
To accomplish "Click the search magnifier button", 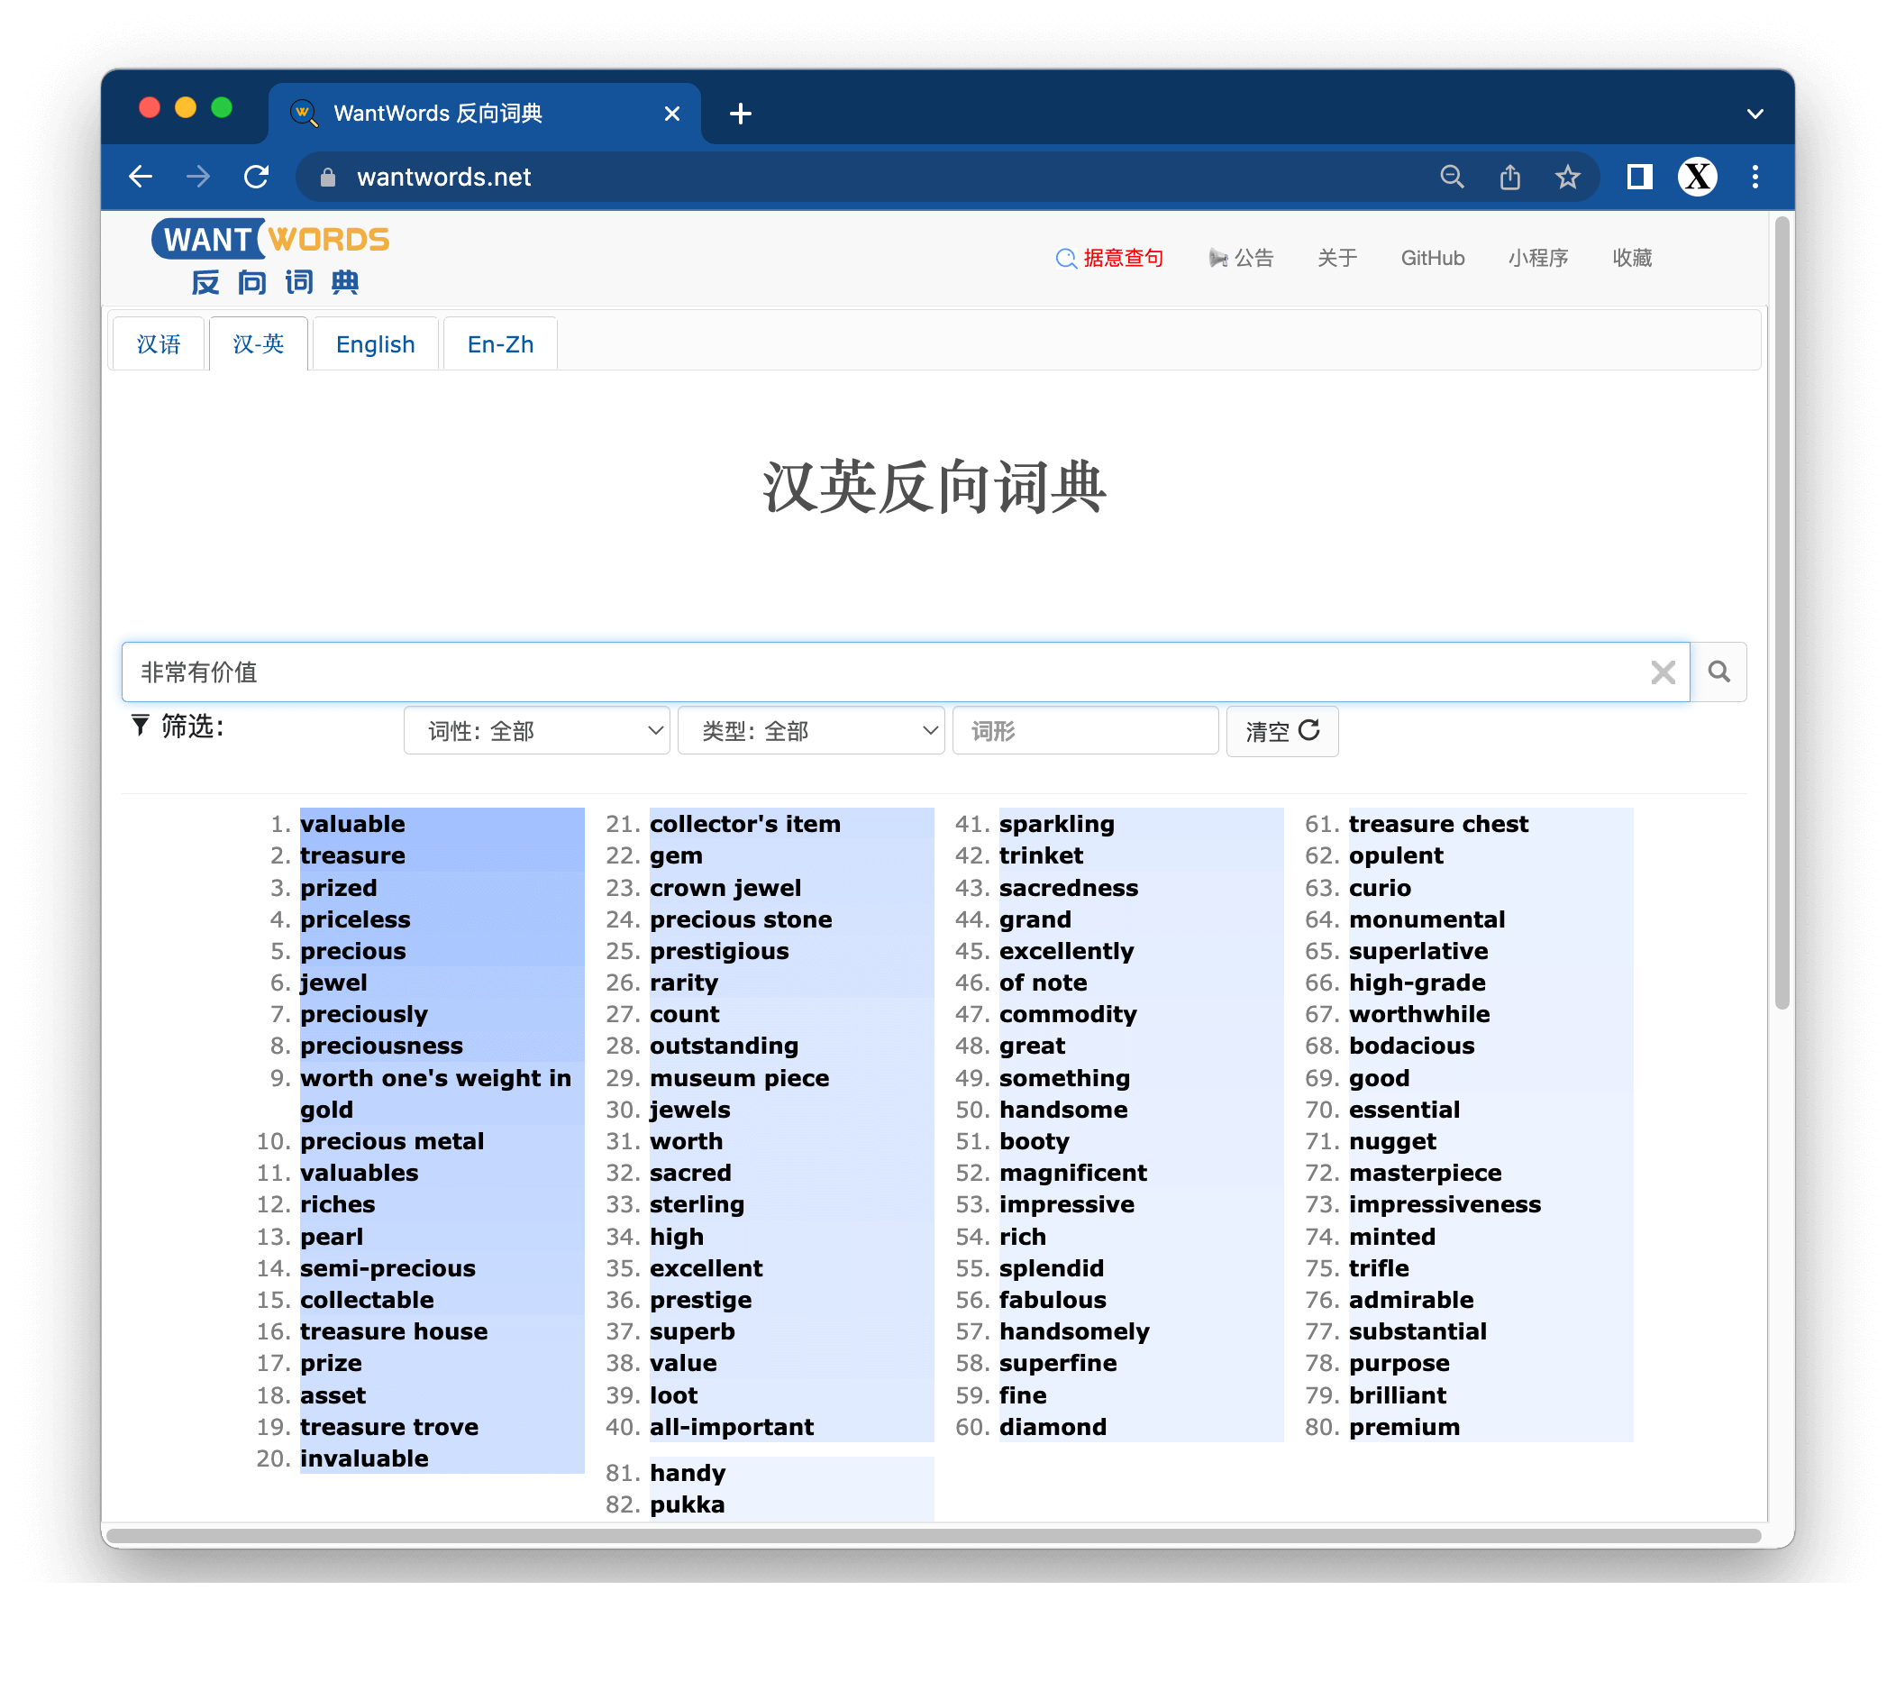I will pyautogui.click(x=1718, y=672).
